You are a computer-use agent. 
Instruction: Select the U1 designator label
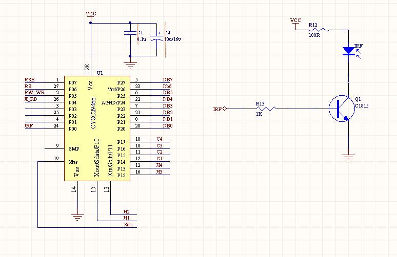[x=100, y=73]
